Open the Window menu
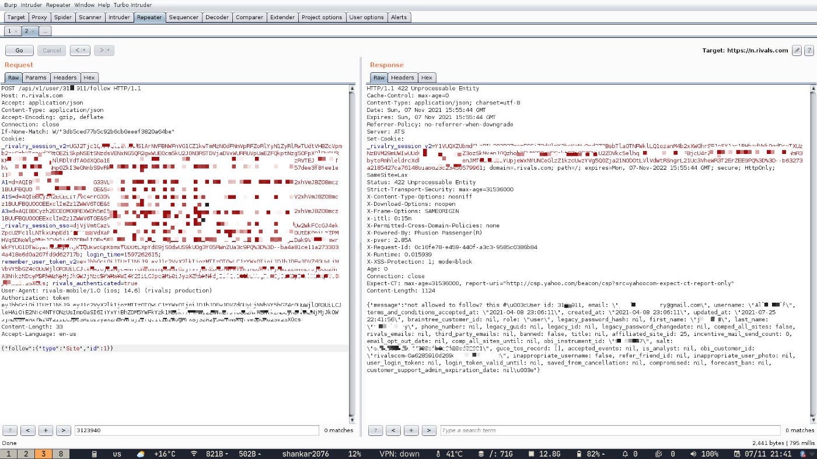This screenshot has height=459, width=817. [85, 5]
